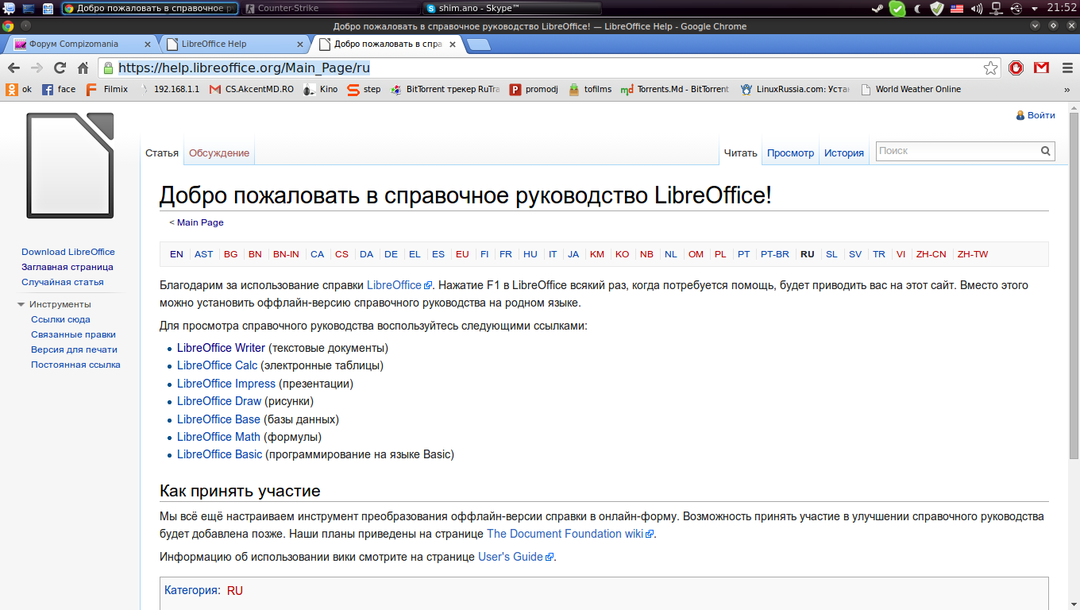This screenshot has height=610, width=1080.
Task: Select the FR language link
Action: click(x=505, y=254)
